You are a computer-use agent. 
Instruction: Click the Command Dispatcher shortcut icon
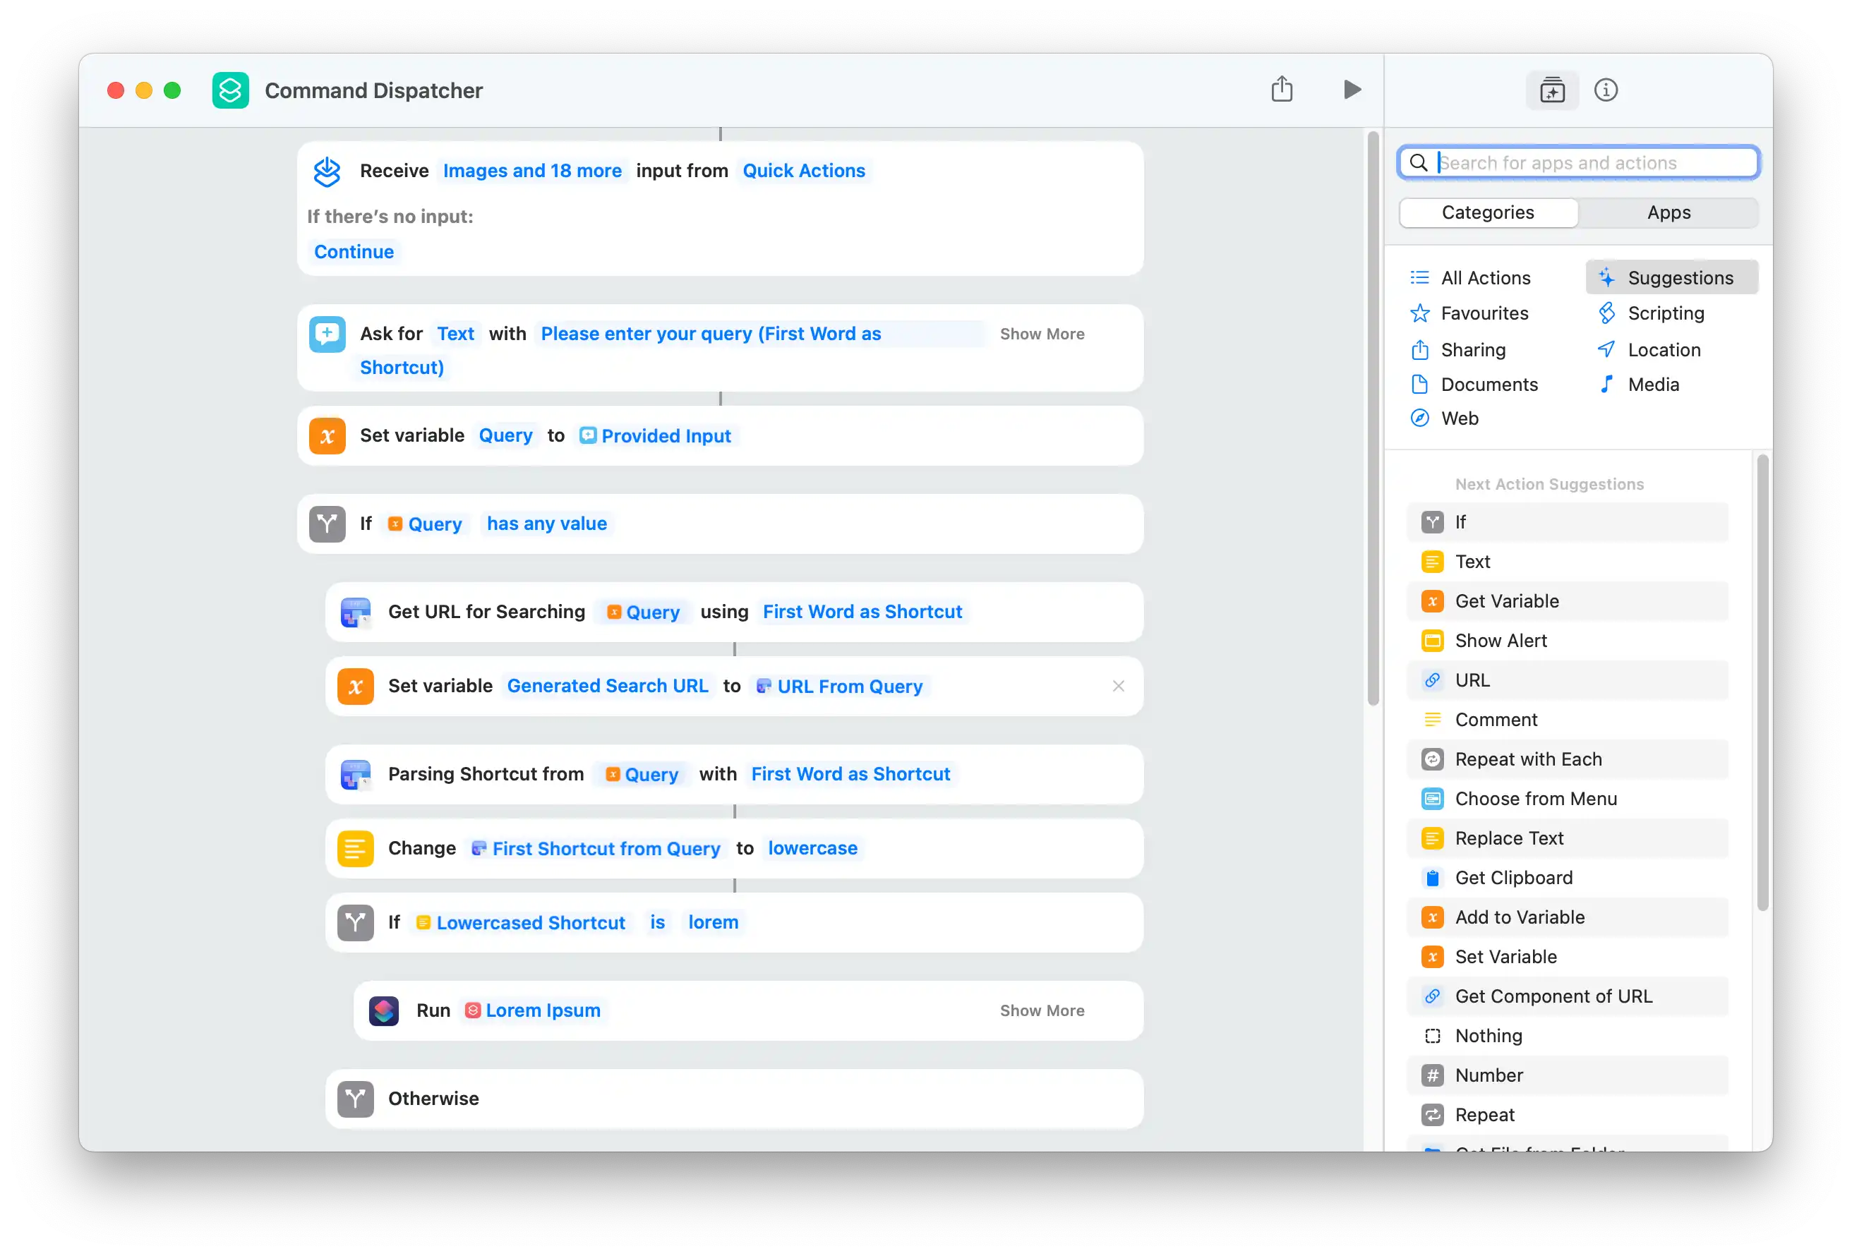point(230,90)
